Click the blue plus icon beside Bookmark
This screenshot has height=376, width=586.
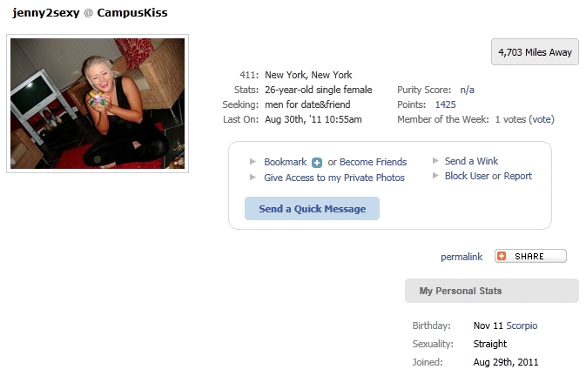point(317,163)
